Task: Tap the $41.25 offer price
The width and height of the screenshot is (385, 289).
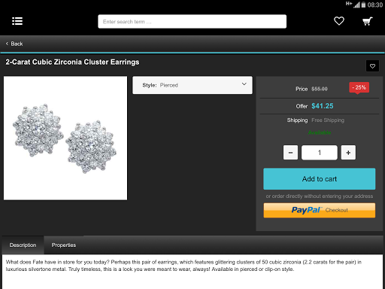Action: (x=323, y=106)
